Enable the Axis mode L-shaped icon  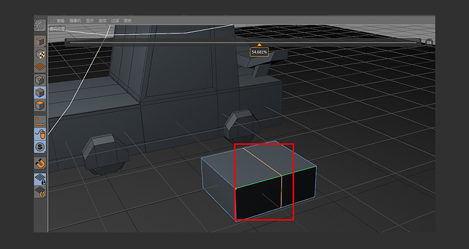pos(40,122)
